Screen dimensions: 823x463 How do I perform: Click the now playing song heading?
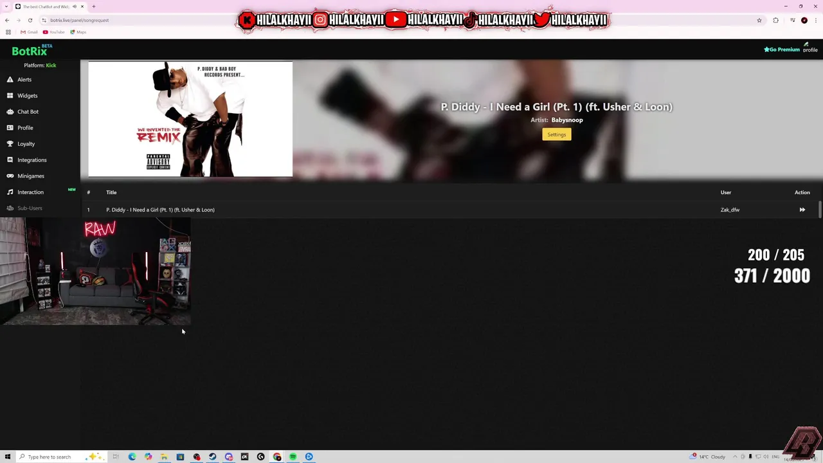click(557, 107)
